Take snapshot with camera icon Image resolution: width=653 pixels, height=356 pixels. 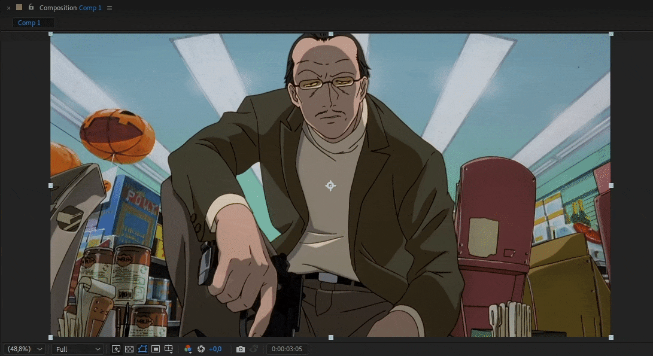point(240,349)
